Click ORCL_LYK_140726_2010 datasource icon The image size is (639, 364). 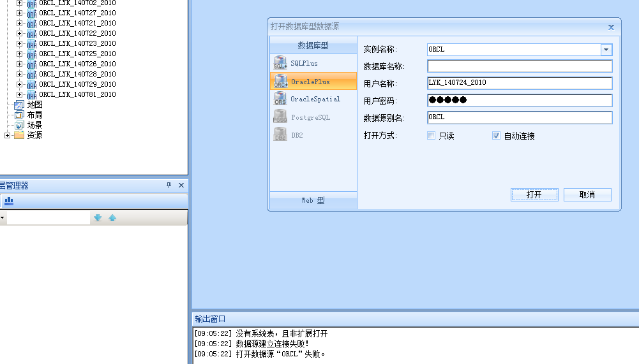32,64
